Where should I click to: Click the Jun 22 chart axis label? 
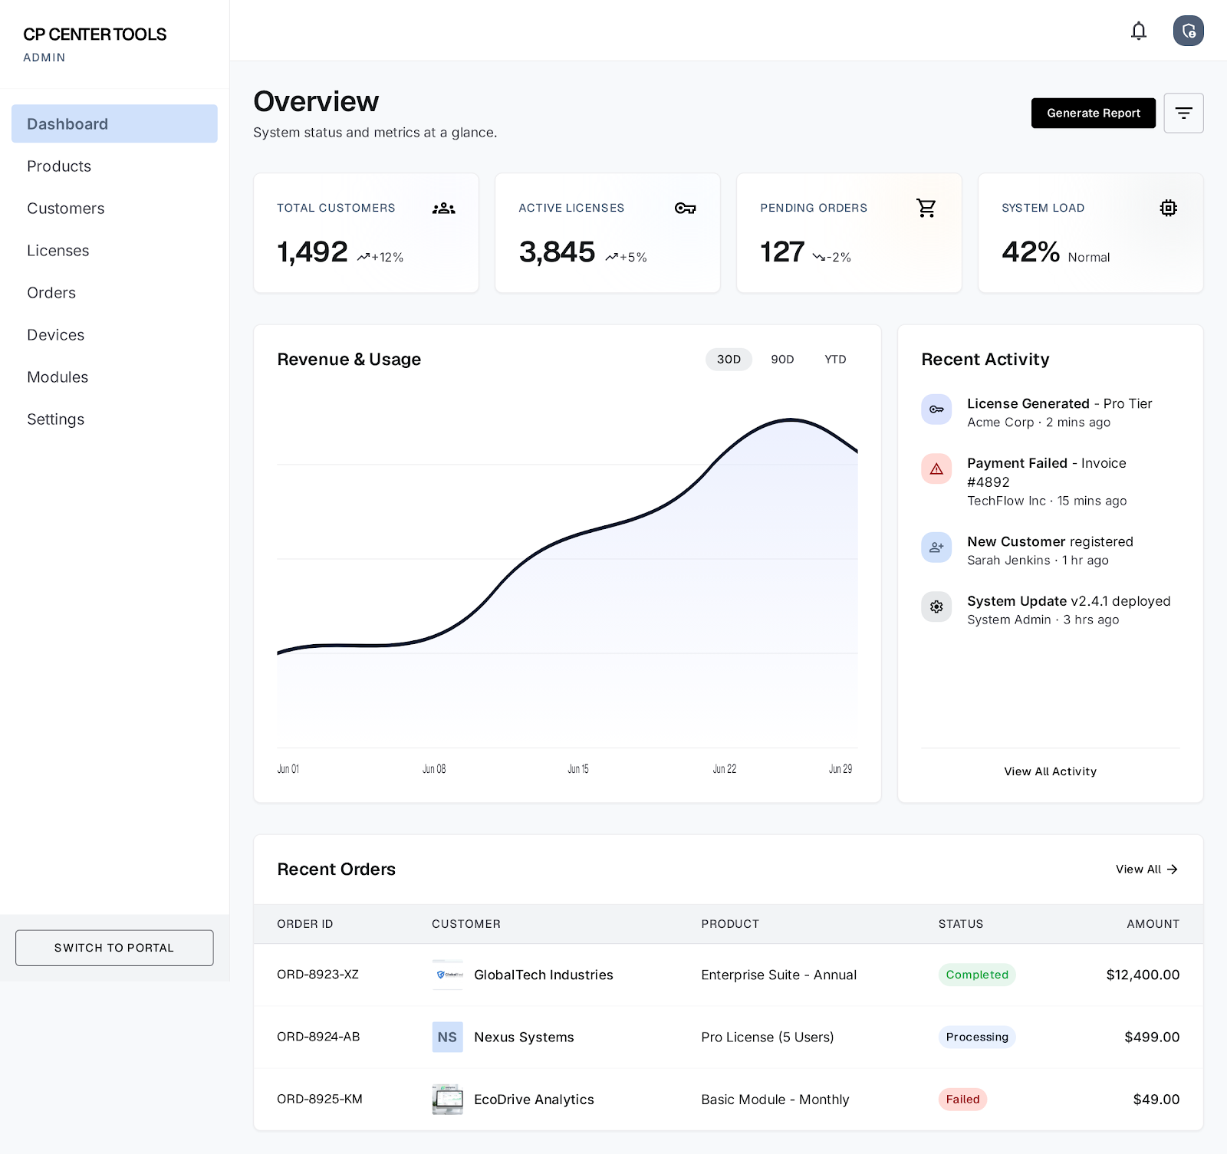point(724,769)
